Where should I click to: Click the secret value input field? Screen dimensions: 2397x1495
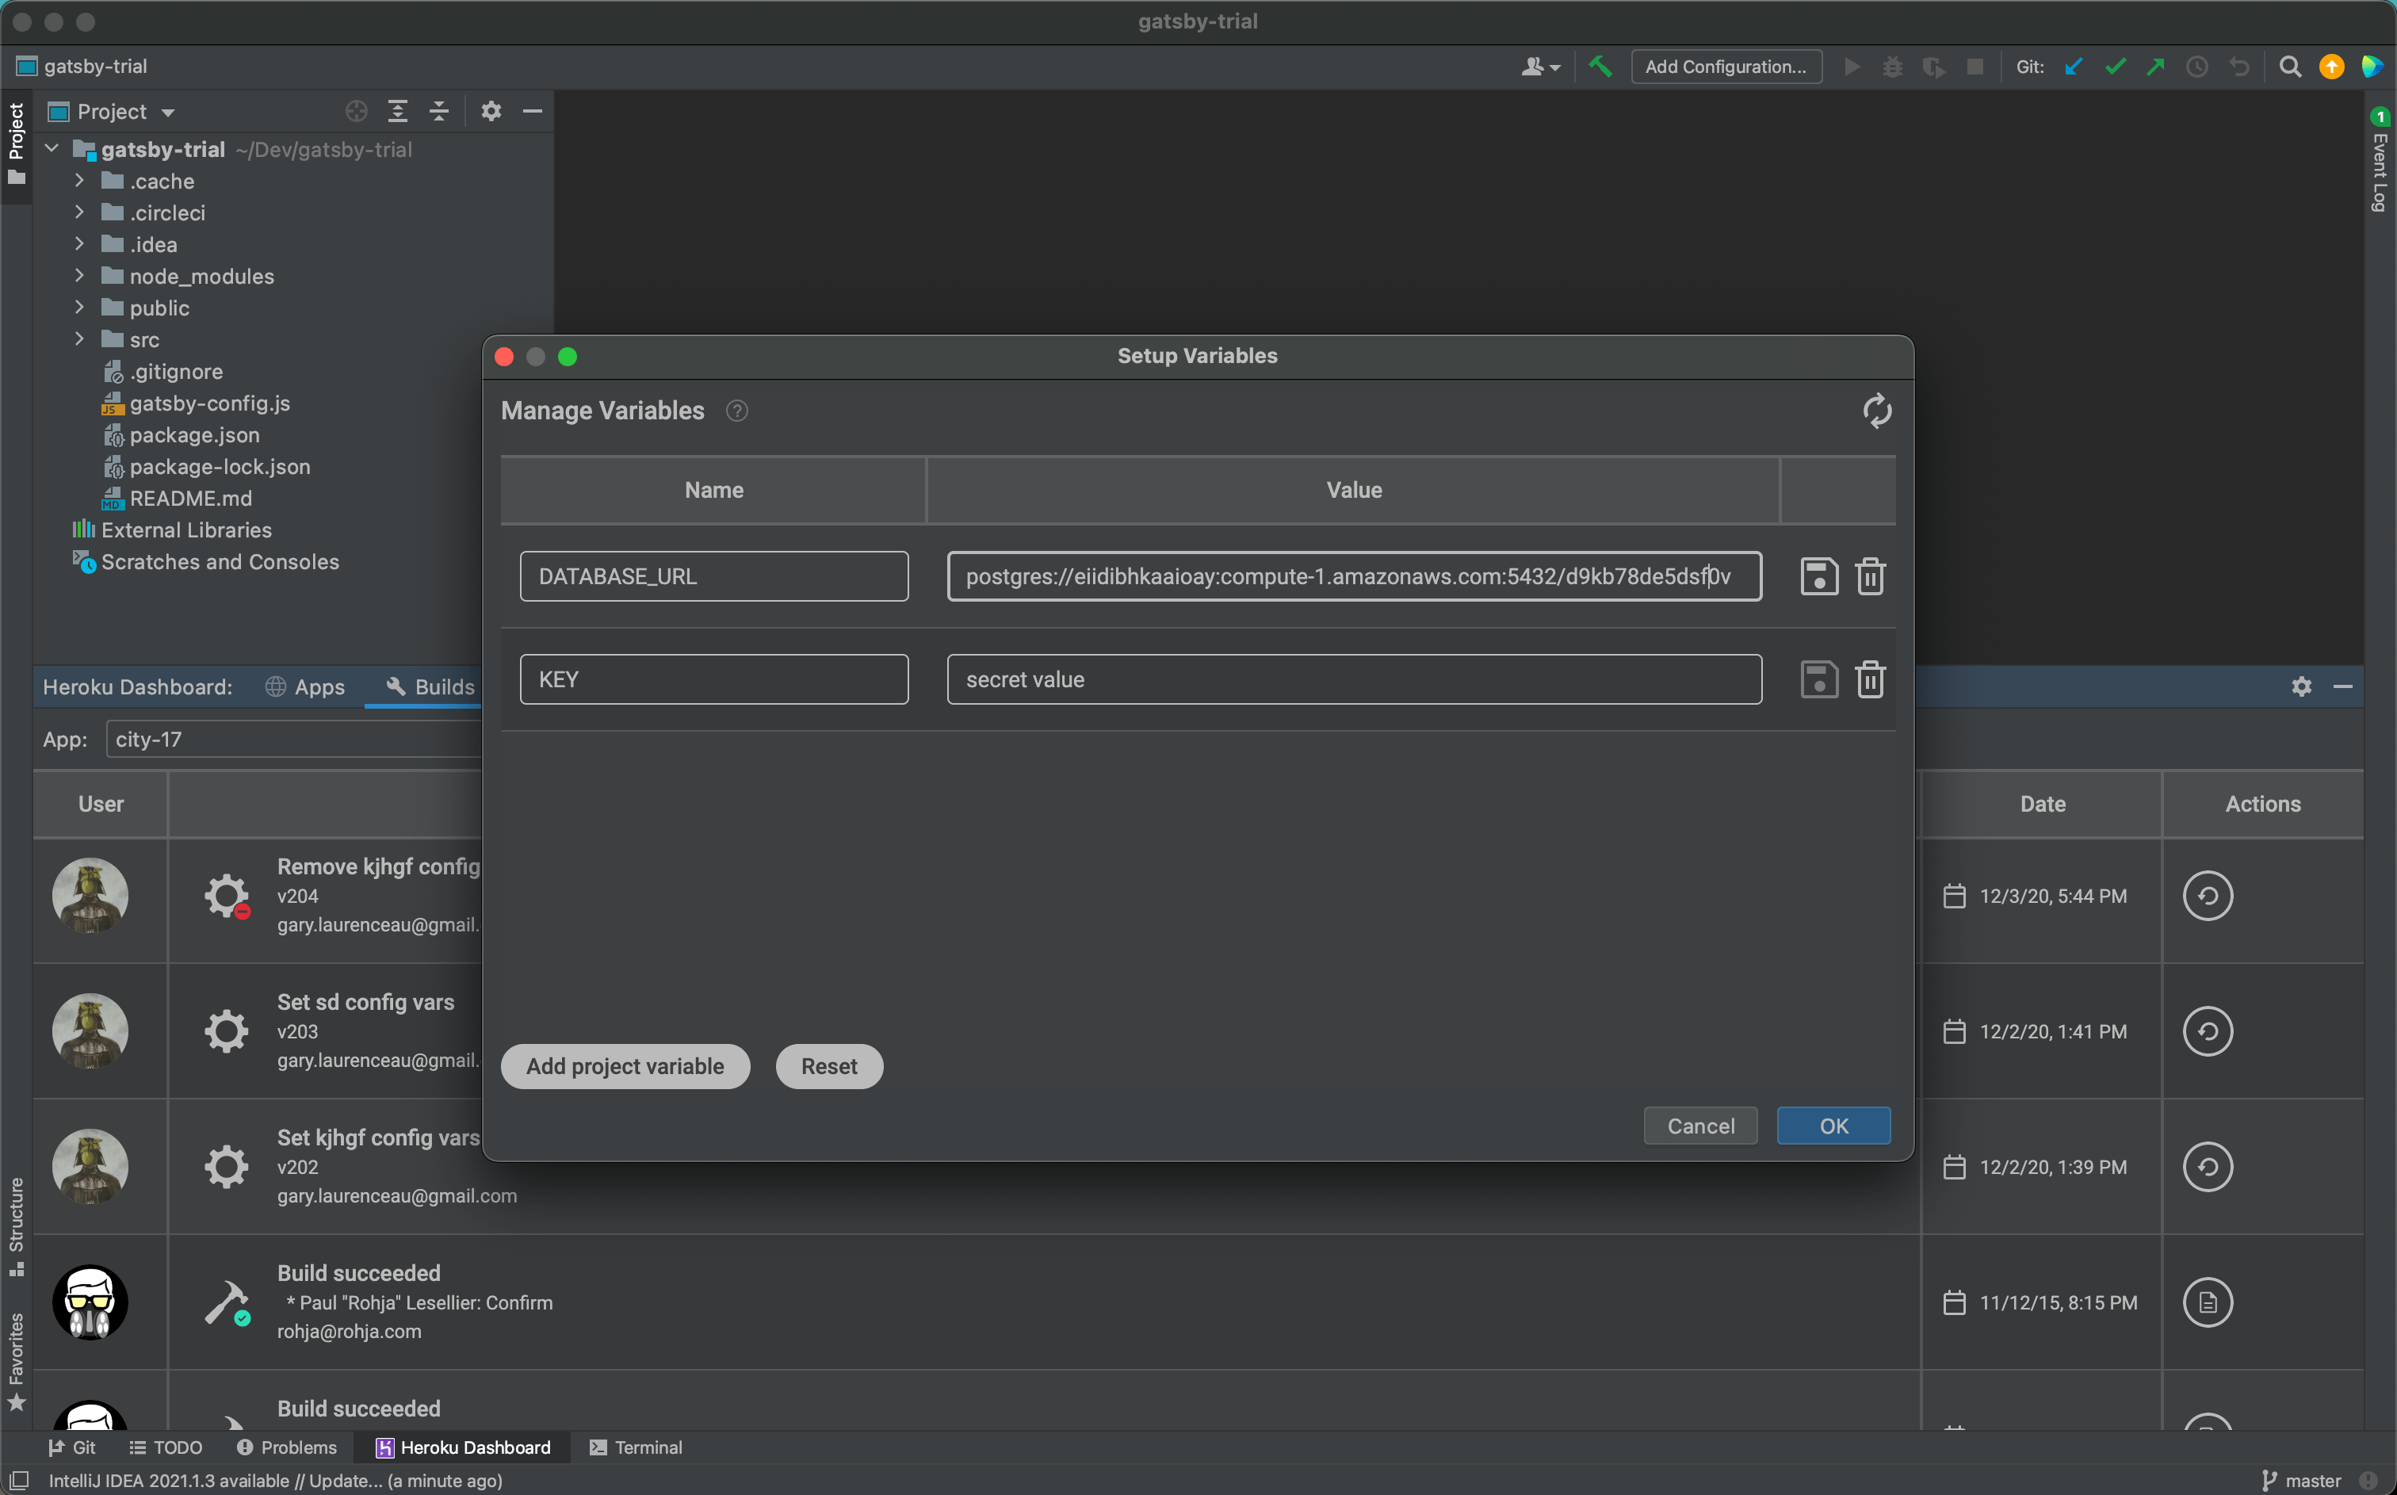(x=1353, y=679)
